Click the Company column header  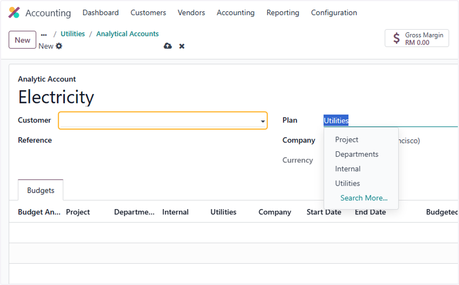point(275,212)
